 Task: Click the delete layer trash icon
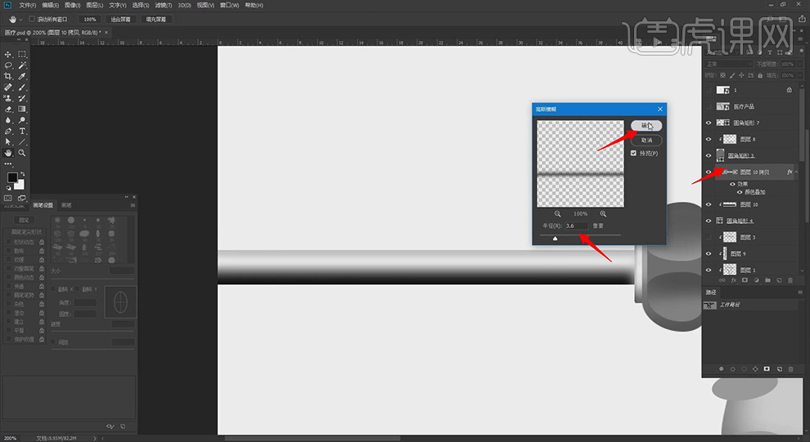point(790,280)
